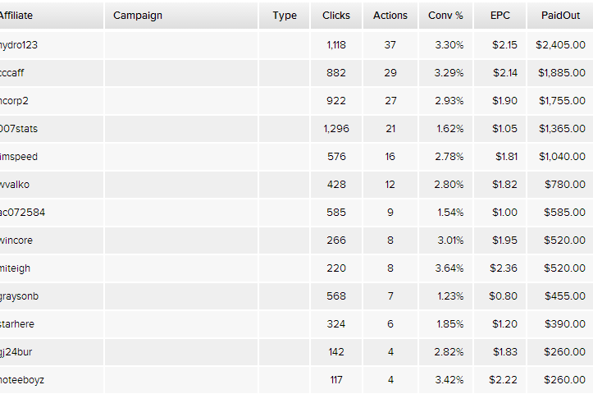Click the Conv % column header
The height and width of the screenshot is (394, 593).
445,16
